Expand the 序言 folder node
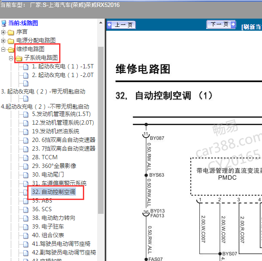 click(3, 32)
